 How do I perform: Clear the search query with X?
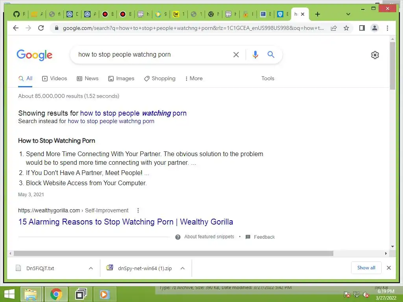click(236, 54)
